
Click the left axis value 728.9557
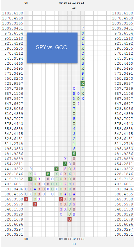click(14, 83)
